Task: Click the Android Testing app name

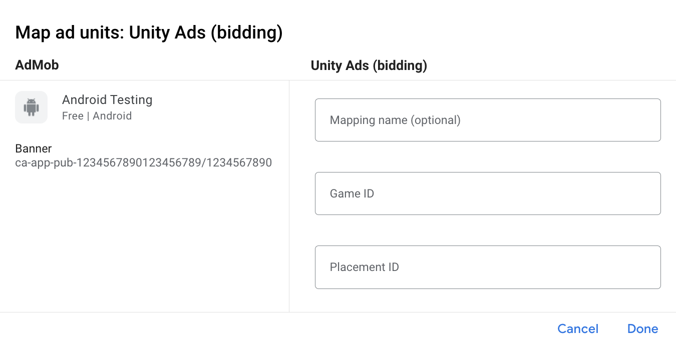Action: click(x=107, y=99)
